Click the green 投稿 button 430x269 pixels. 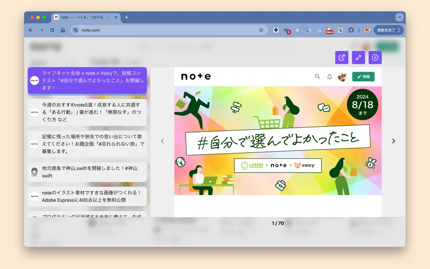[363, 77]
